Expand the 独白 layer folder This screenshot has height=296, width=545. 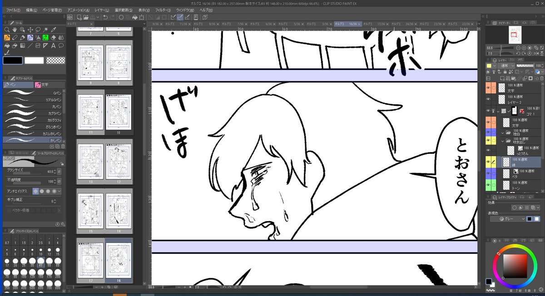(x=502, y=132)
